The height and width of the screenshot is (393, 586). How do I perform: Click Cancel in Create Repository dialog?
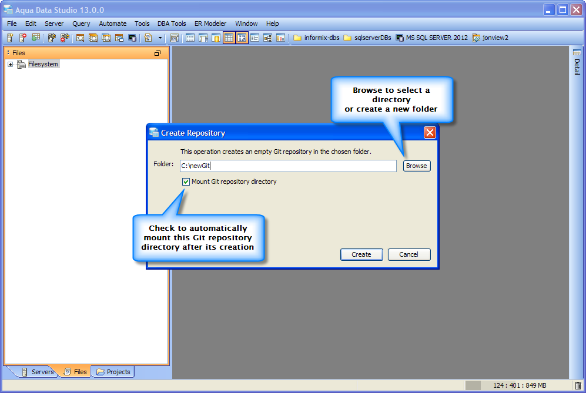tap(409, 254)
